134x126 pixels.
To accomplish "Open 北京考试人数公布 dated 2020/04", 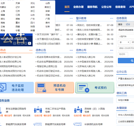I will (86, 76).
